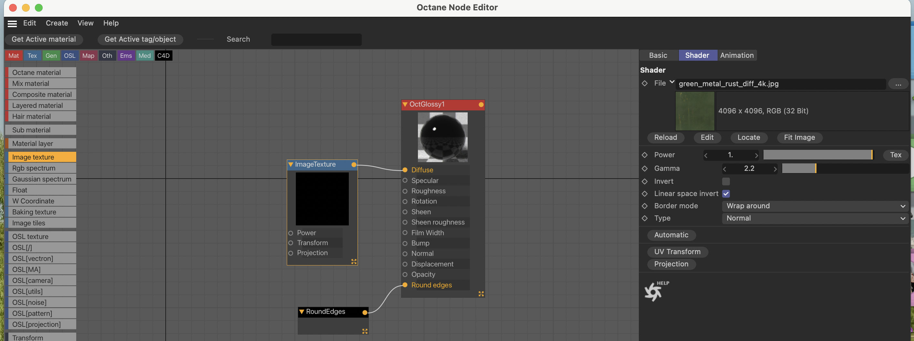The image size is (914, 341).
Task: Click the keyframe diamond next to File
Action: click(645, 83)
